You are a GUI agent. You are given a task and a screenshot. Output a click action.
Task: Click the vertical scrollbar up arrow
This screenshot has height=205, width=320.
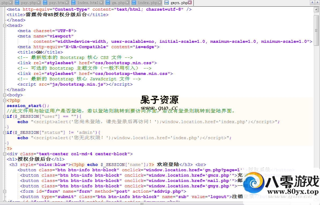tap(316, 10)
